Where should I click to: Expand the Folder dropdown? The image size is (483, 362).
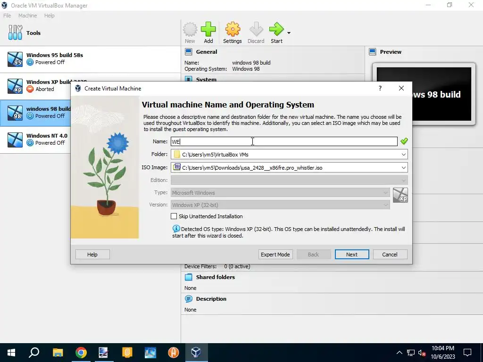click(x=404, y=155)
